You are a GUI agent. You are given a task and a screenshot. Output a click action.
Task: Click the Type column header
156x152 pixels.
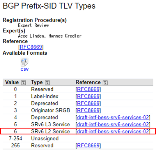pyautogui.click(x=37, y=82)
